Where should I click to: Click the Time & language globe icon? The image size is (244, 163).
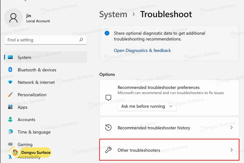pos(10,132)
